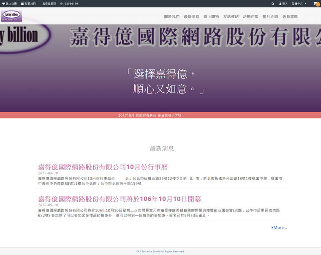Open the 10月份行事曆 news headline
Viewport: 321px width, 255px height.
point(103,167)
